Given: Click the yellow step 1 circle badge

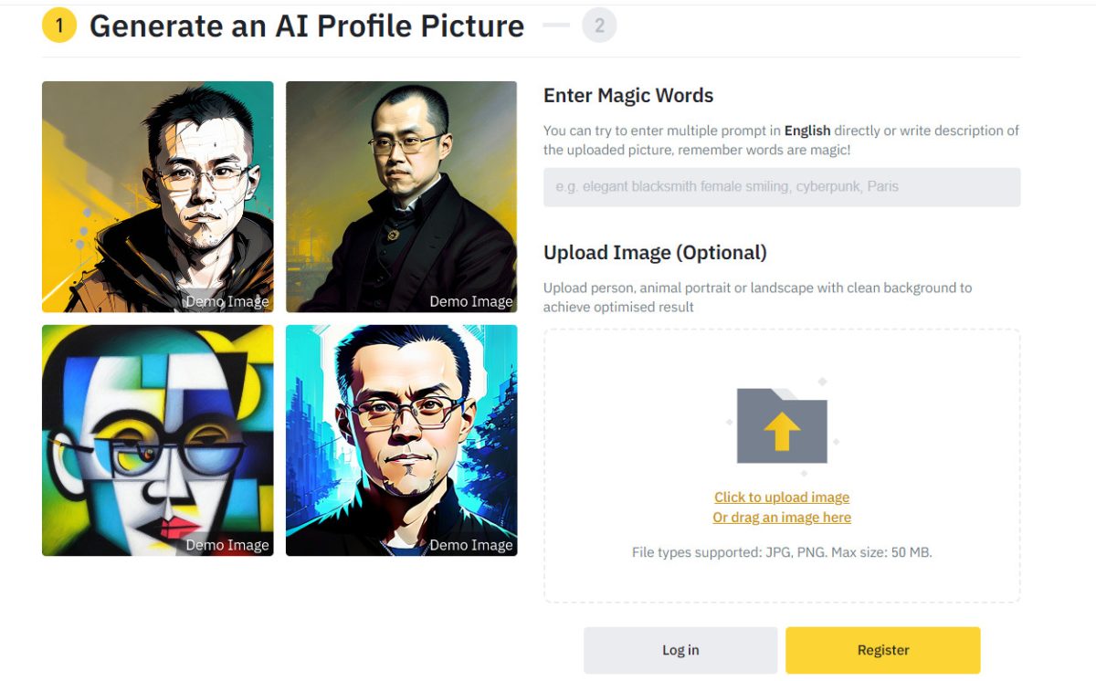Looking at the screenshot, I should (x=59, y=26).
